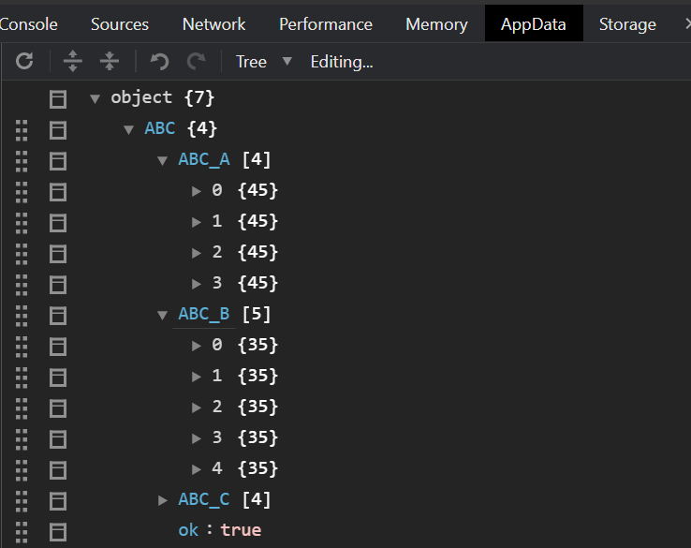Open the Performance tab
The width and height of the screenshot is (691, 548).
click(325, 24)
